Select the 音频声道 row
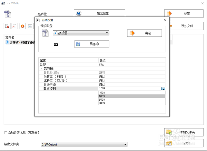This screenshot has height=151, width=207. (102, 84)
